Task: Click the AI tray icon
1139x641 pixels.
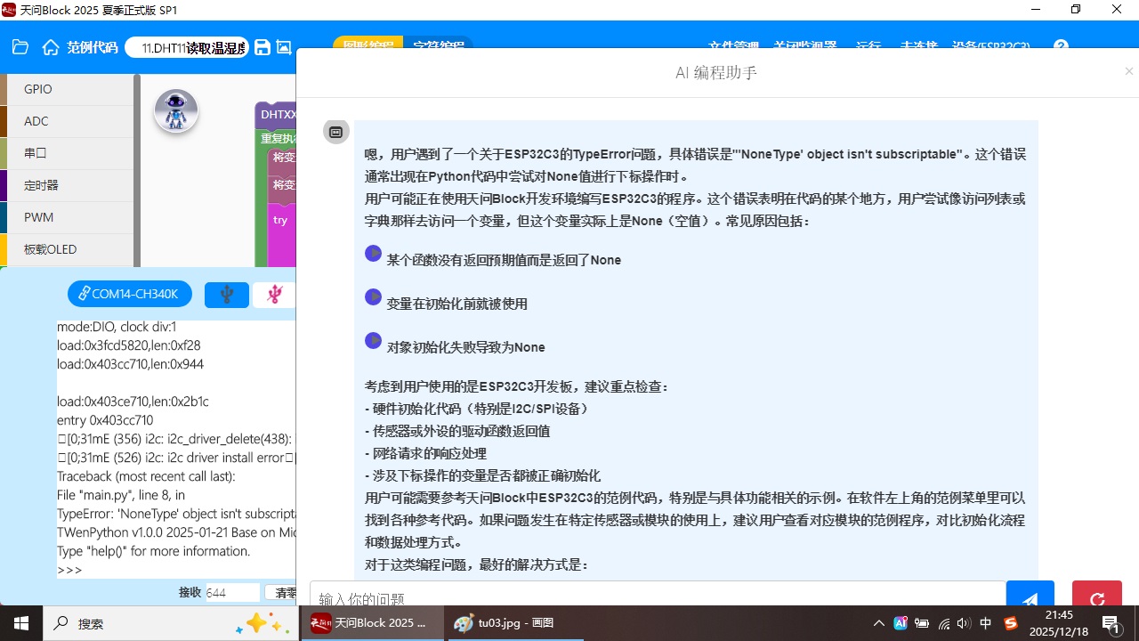Action: [x=901, y=623]
